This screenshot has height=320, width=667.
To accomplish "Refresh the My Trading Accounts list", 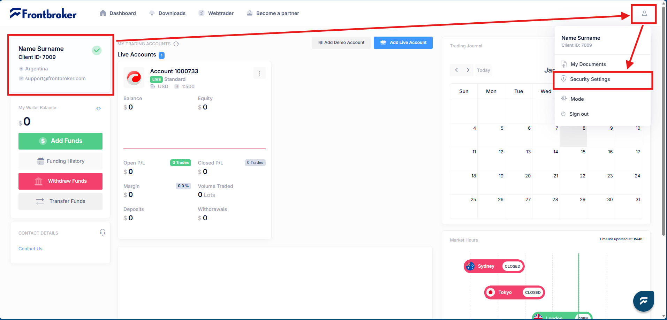I will (176, 44).
